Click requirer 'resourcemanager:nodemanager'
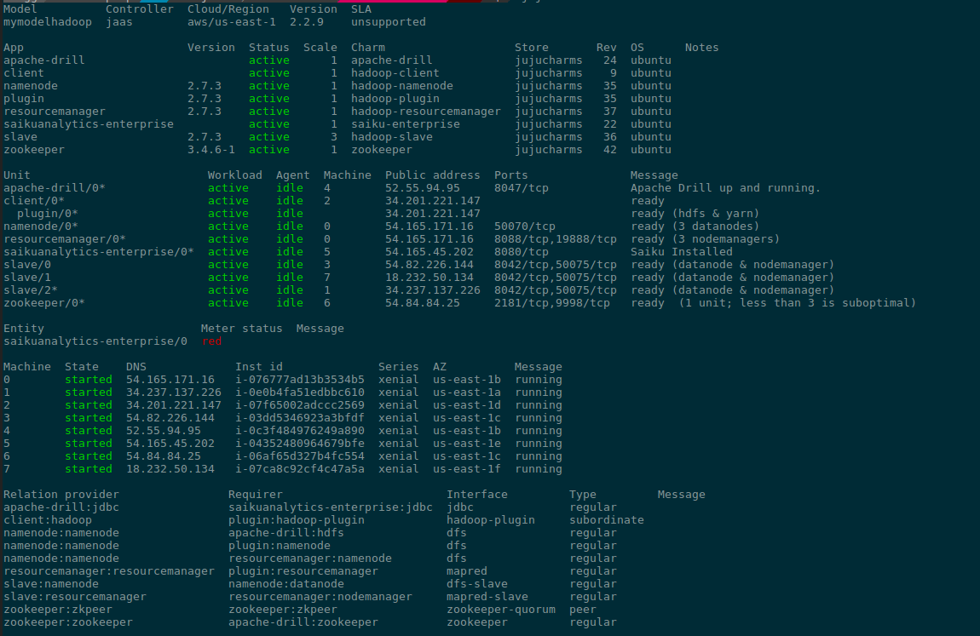The width and height of the screenshot is (980, 636). pyautogui.click(x=320, y=597)
